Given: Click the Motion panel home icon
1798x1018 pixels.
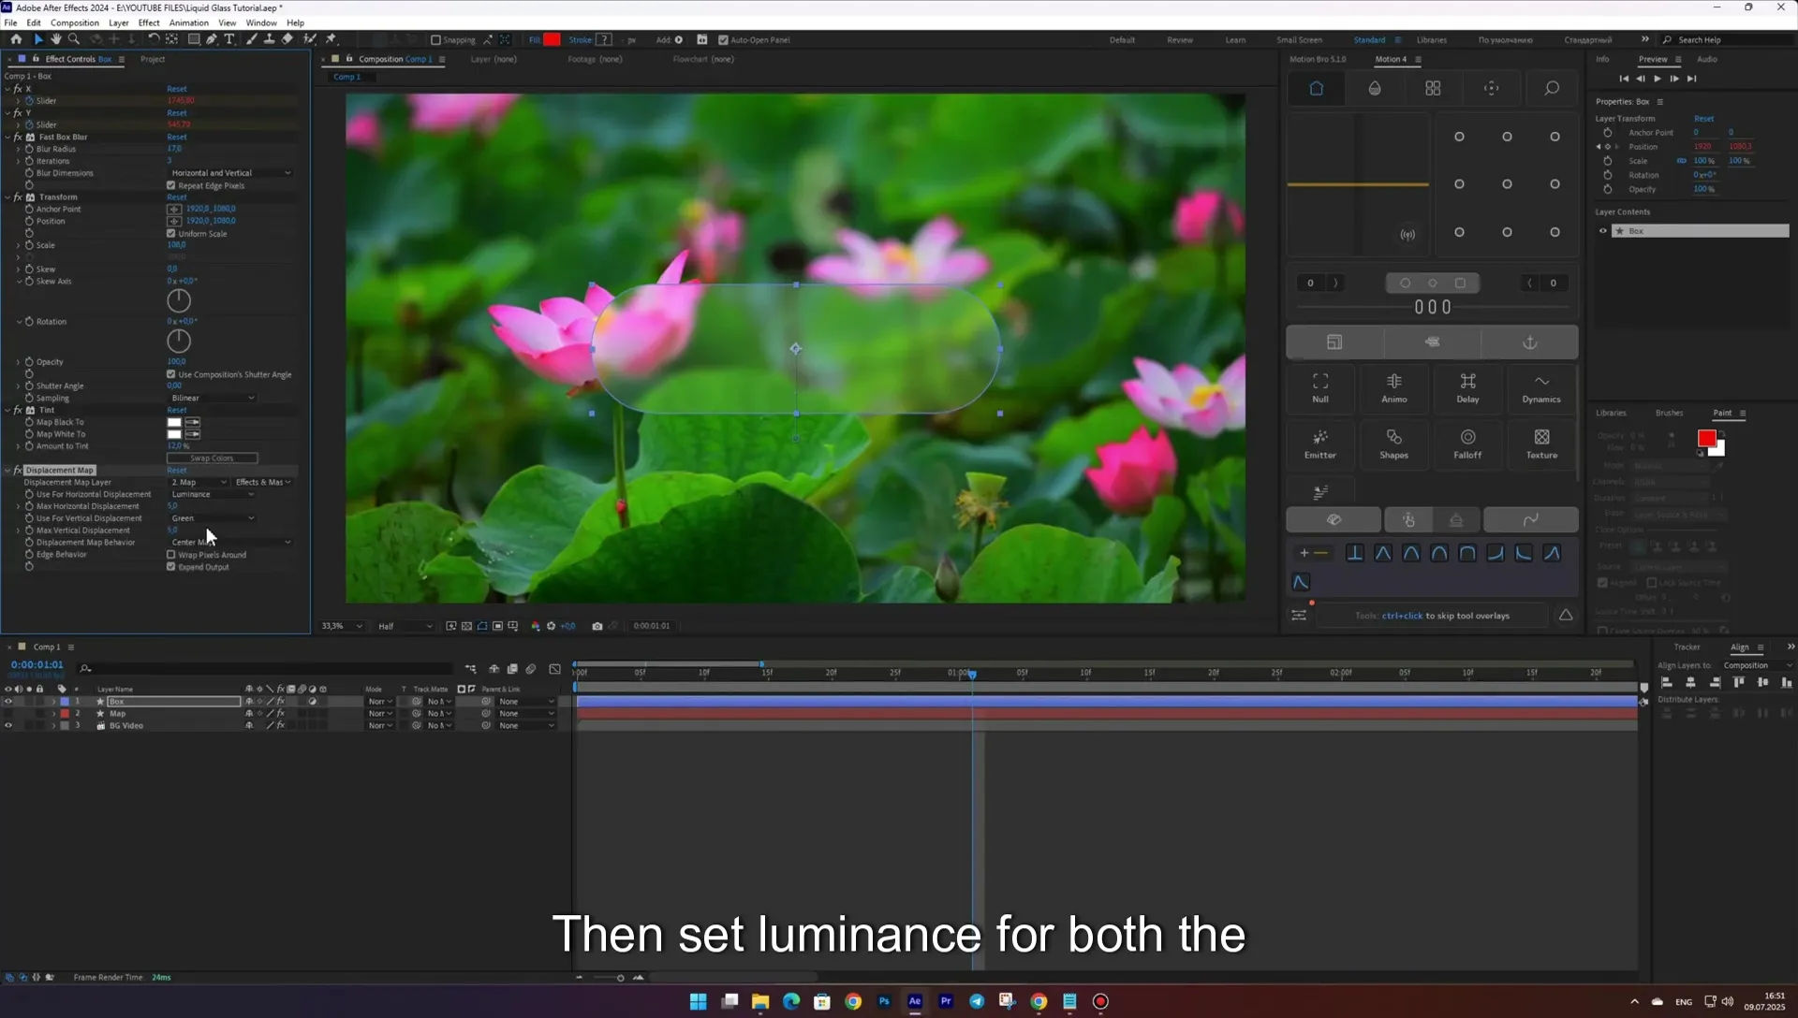Looking at the screenshot, I should click(1316, 88).
